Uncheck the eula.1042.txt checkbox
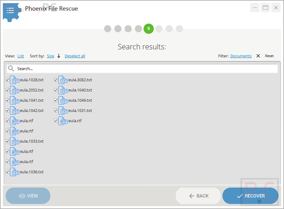Screen dimensions: 284x209 (x=7, y=110)
